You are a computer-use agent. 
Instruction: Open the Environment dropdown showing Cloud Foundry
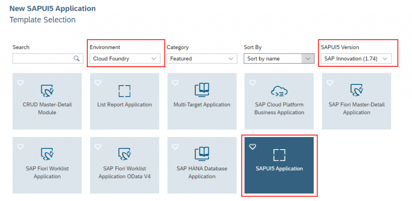[125, 59]
